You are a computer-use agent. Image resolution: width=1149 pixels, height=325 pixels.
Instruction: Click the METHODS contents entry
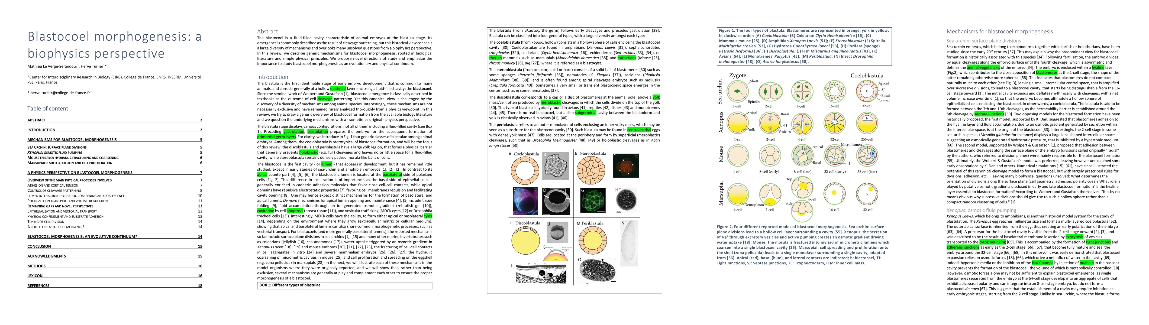tap(36, 266)
